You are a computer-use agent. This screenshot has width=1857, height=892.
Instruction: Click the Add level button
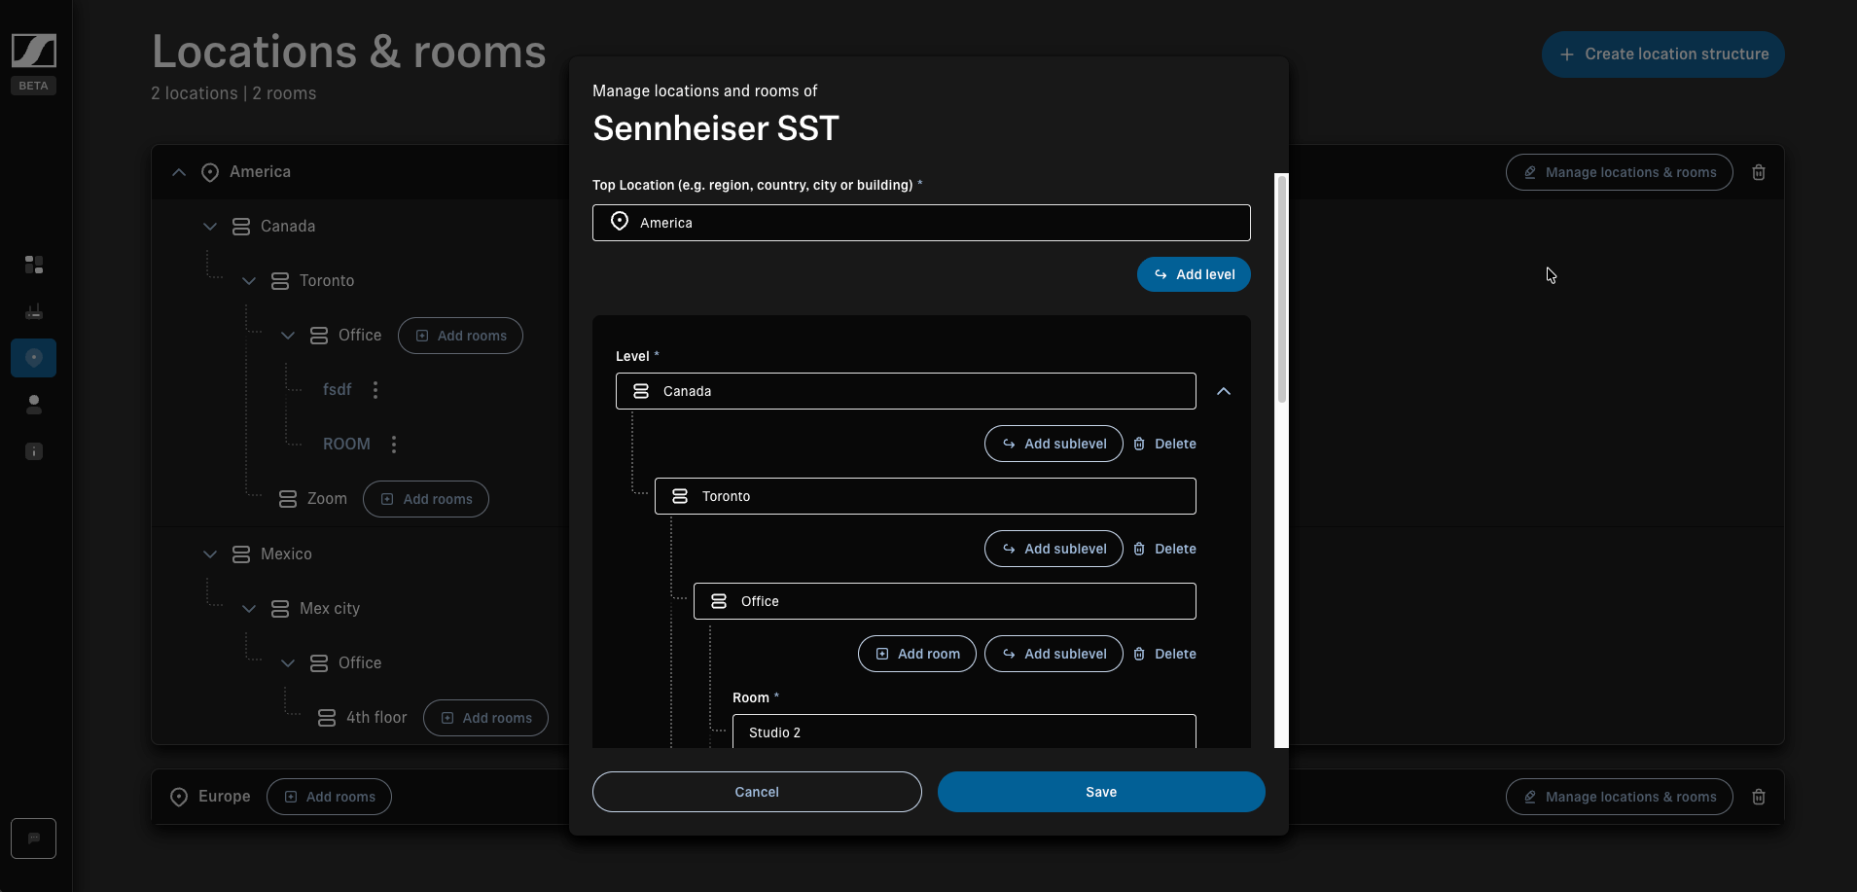(x=1193, y=274)
